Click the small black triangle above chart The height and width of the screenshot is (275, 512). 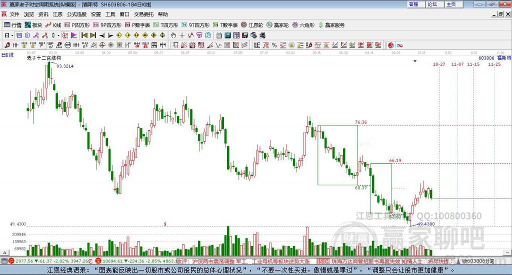(x=415, y=61)
